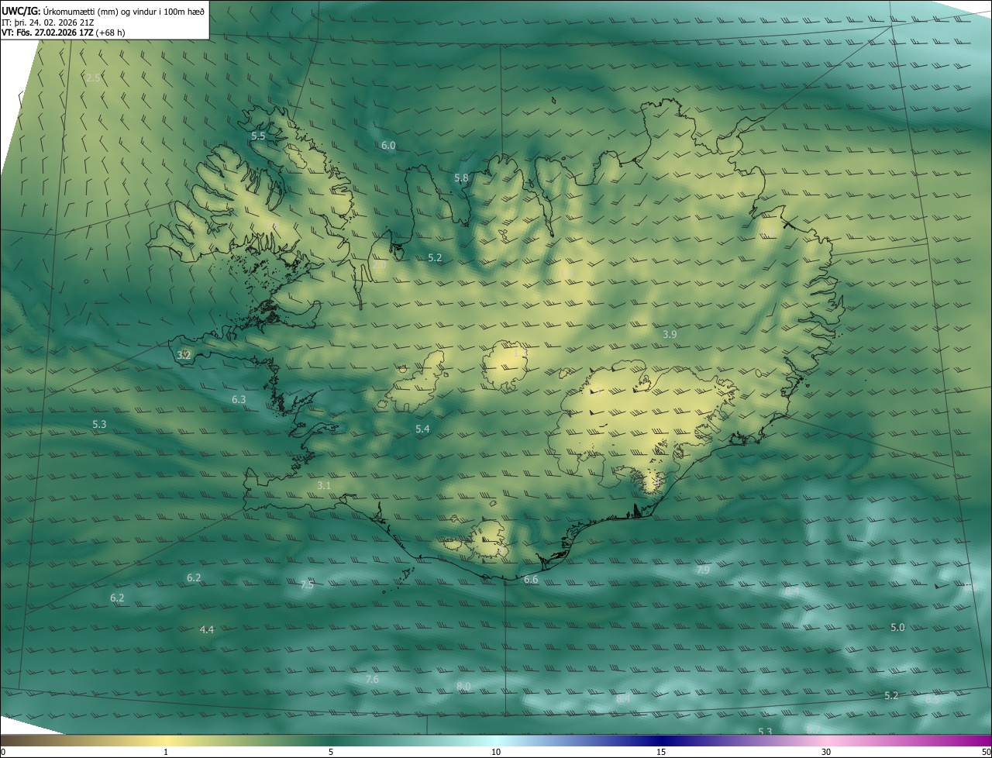Click the map value 5.0
This screenshot has width=992, height=758.
click(x=897, y=627)
